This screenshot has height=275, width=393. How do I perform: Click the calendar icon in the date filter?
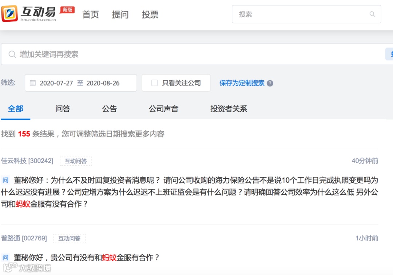click(33, 83)
